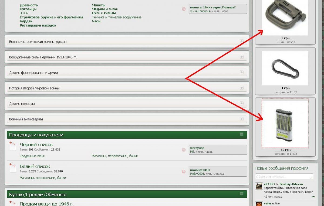The image size is (324, 206).
Task: Collapse the Продавцы и покупатели section
Action: (x=241, y=134)
